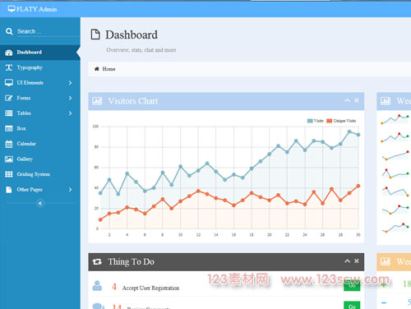Collapse the sidebar with round arrow button
The width and height of the screenshot is (411, 309).
tap(40, 203)
